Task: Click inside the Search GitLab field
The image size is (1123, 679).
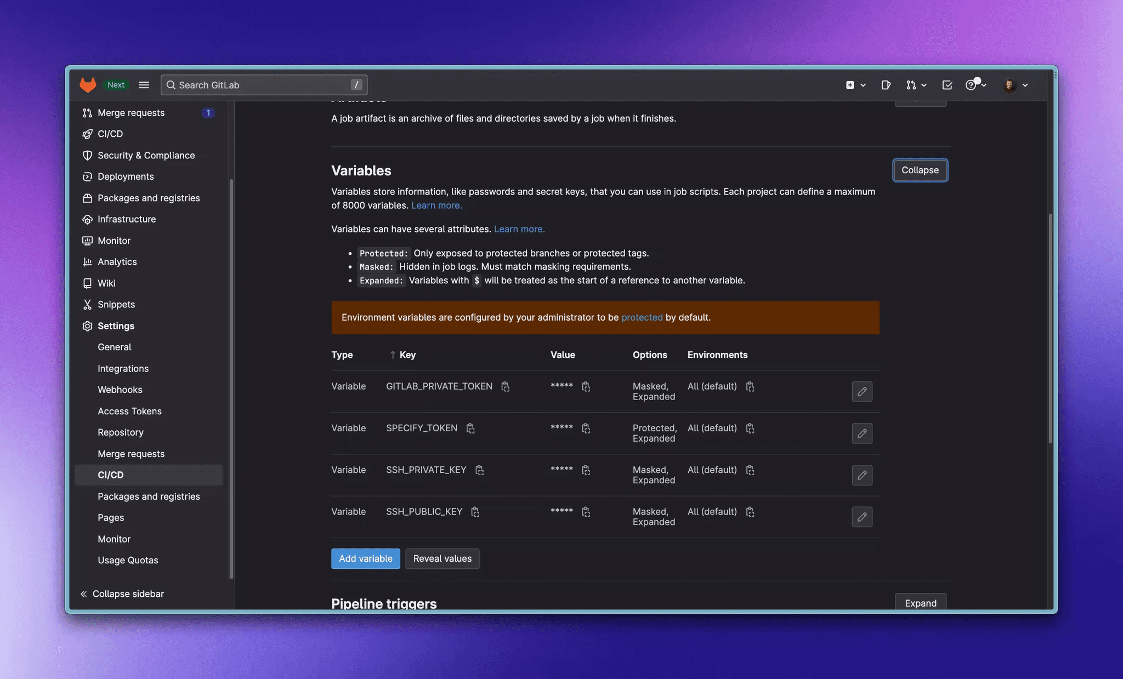Action: pos(258,85)
